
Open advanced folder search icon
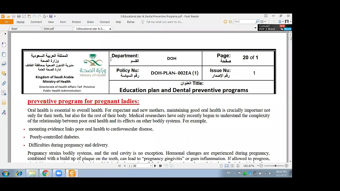(x=231, y=22)
